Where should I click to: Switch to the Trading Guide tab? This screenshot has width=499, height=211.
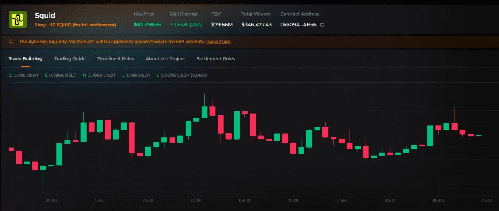click(x=70, y=59)
